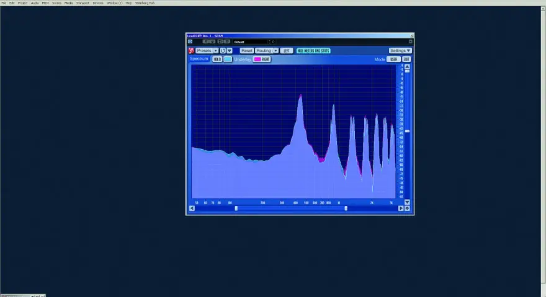
Task: Click the cyan spectrum color swatch
Action: 228,59
